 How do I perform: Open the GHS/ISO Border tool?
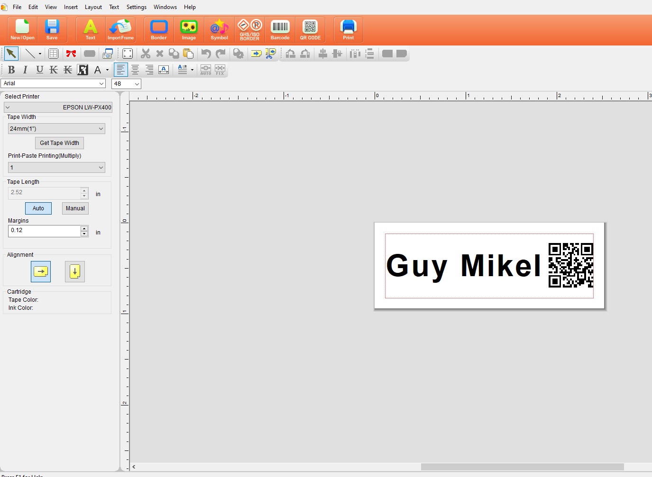(249, 30)
